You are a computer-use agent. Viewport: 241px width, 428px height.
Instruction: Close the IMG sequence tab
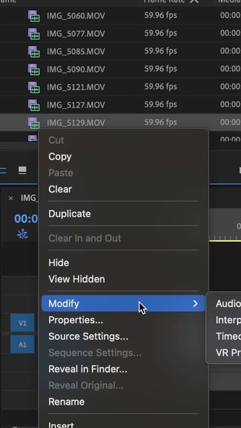pyautogui.click(x=11, y=198)
